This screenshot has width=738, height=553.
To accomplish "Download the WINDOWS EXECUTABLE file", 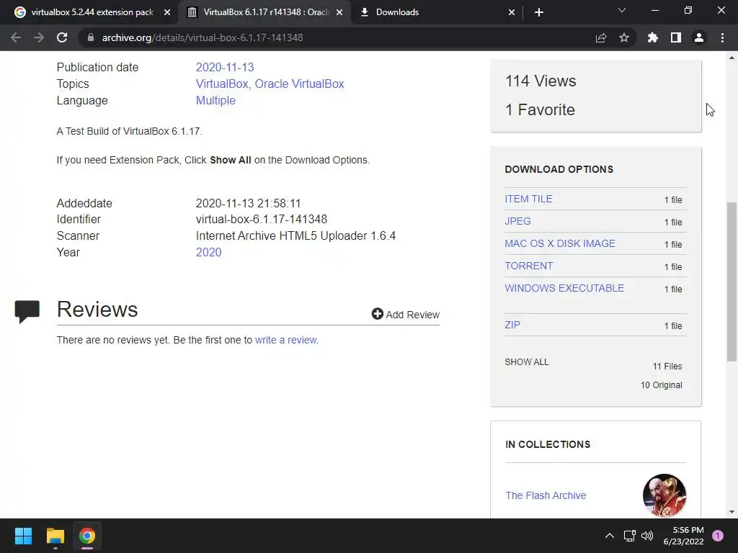I will point(564,288).
